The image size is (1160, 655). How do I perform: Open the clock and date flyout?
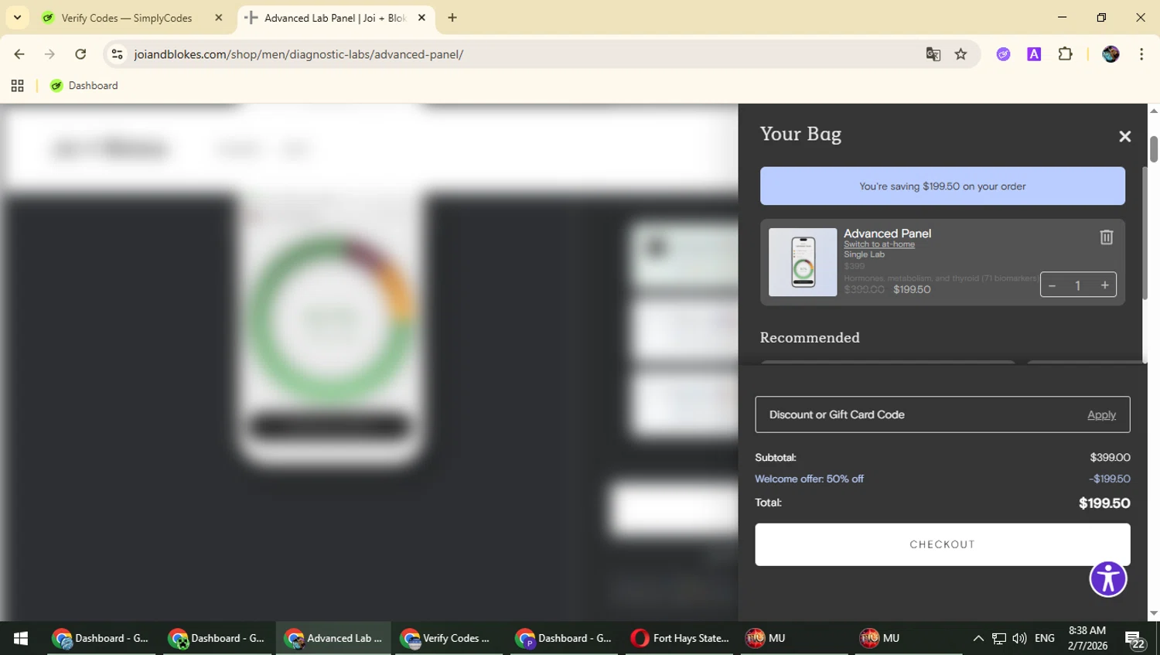tap(1087, 638)
